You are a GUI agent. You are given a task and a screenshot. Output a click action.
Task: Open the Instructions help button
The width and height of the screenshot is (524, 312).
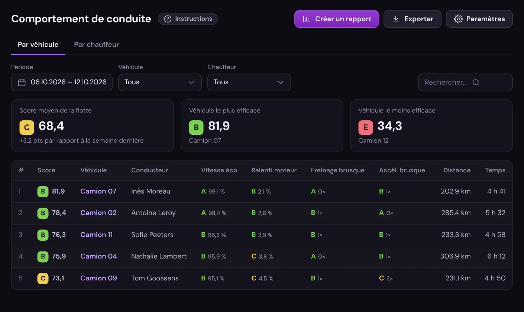pyautogui.click(x=188, y=19)
